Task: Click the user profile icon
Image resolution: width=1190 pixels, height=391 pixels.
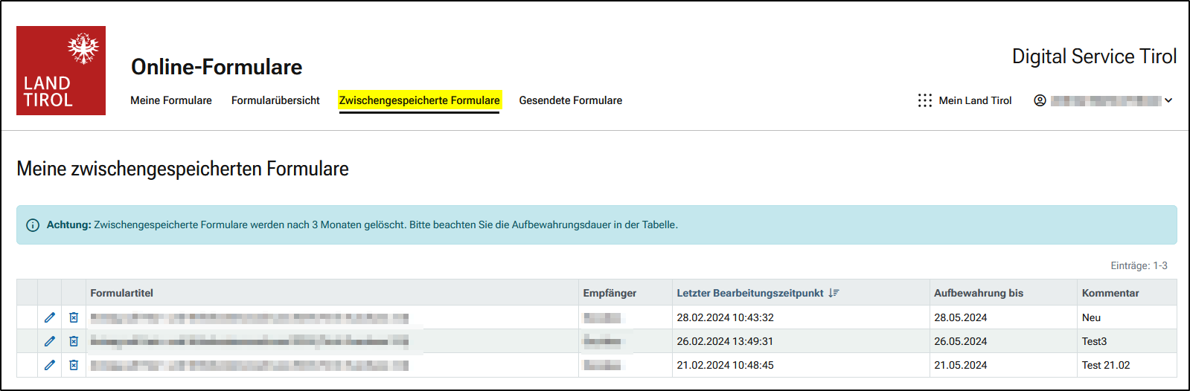Action: tap(1040, 100)
